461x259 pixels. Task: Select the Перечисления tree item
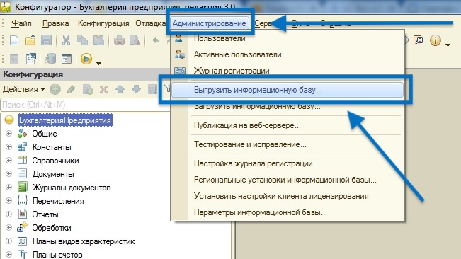tap(58, 201)
